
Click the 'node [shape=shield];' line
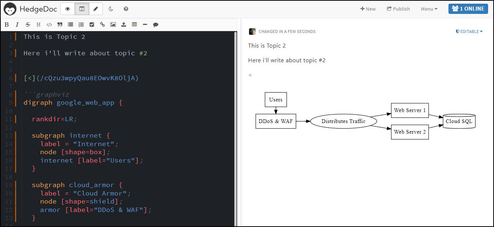click(81, 201)
